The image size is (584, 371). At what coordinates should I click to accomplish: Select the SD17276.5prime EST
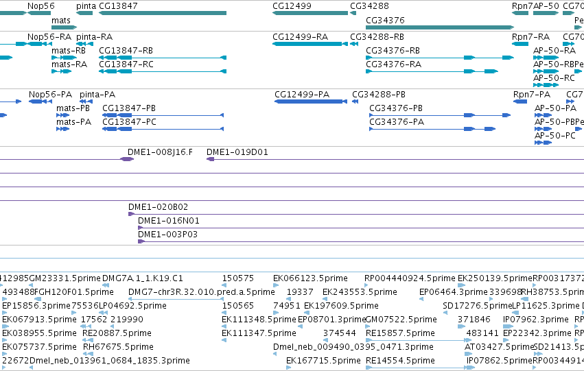pos(445,313)
